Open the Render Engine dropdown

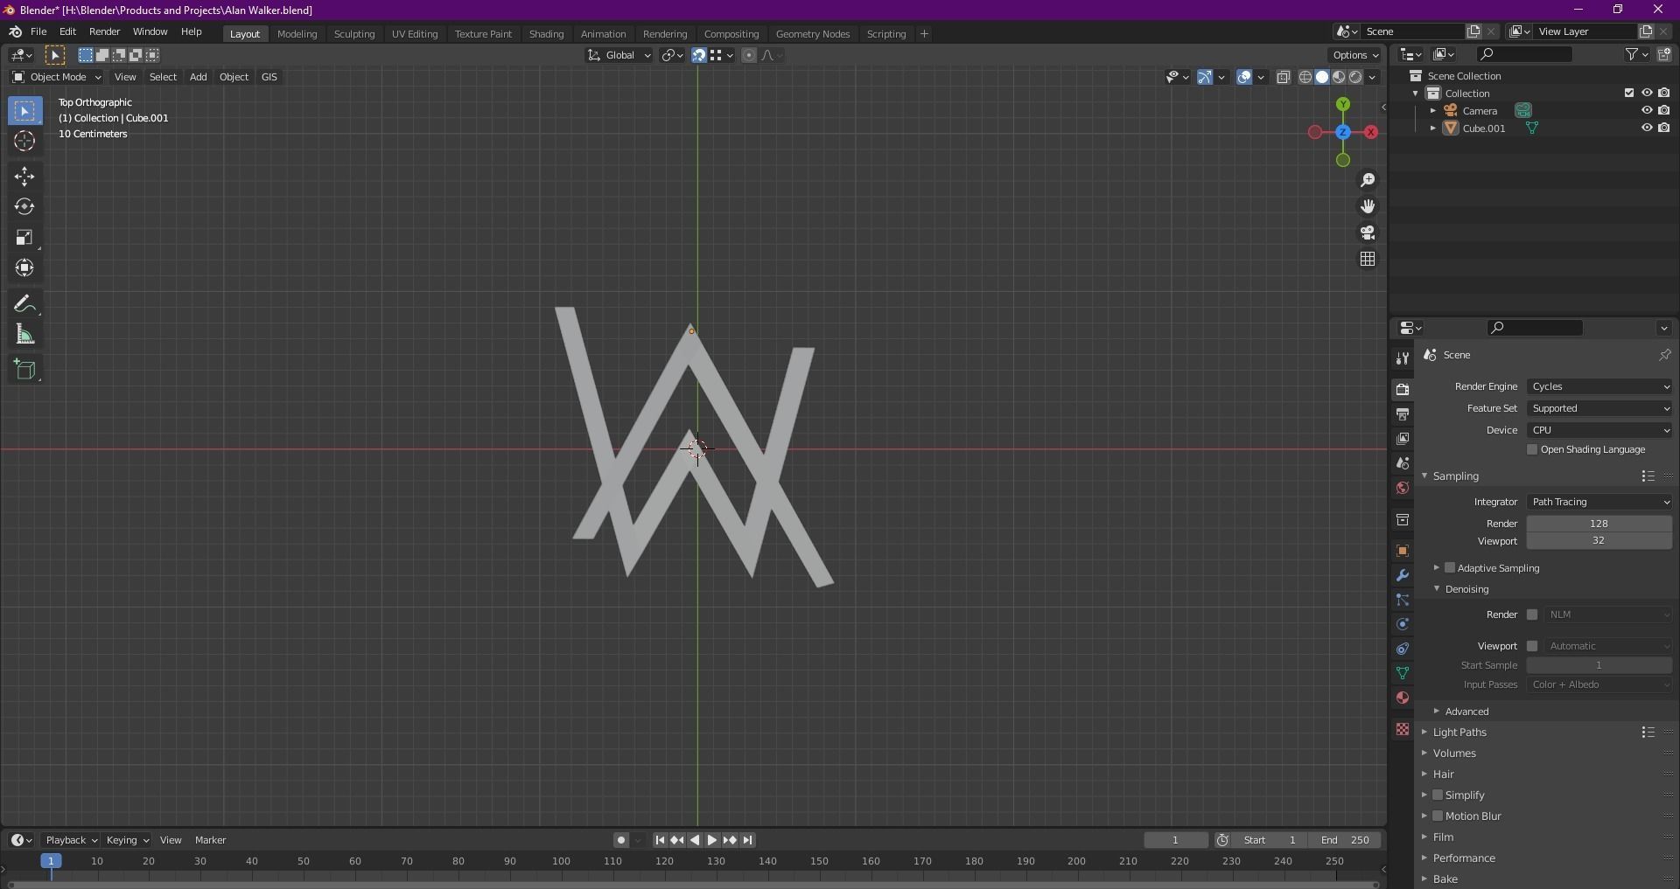click(x=1599, y=386)
